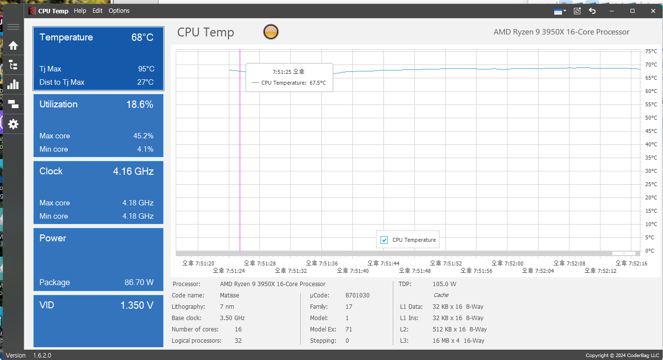Image resolution: width=663 pixels, height=360 pixels.
Task: Click the '3.50 GHz' base clock value
Action: tap(232, 318)
